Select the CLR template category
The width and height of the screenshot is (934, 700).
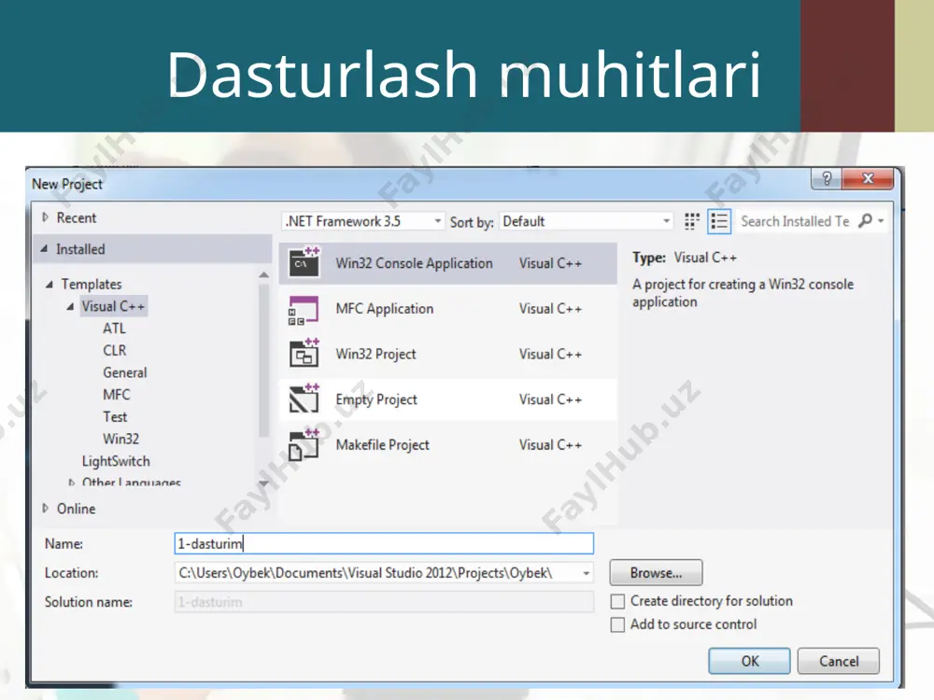click(x=114, y=351)
